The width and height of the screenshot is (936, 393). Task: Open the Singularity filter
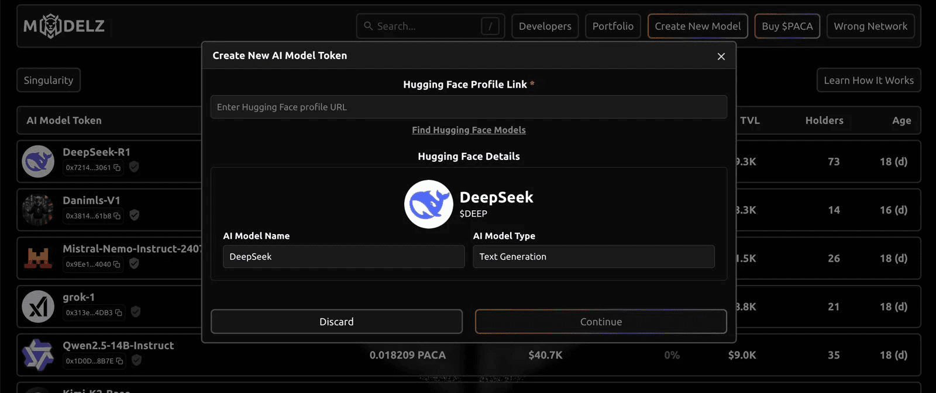pyautogui.click(x=49, y=80)
